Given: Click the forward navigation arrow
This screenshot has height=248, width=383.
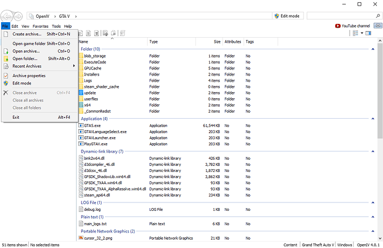Looking at the screenshot, I should [x=18, y=16].
